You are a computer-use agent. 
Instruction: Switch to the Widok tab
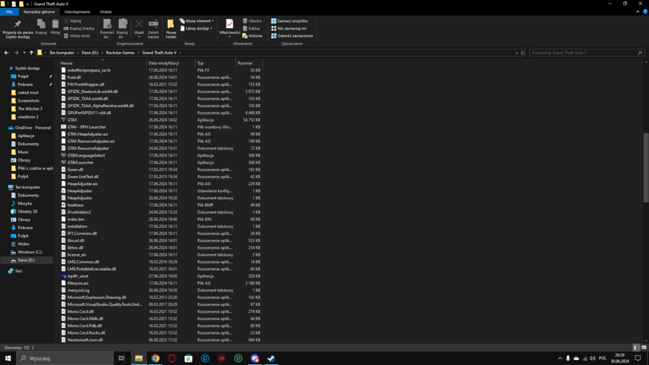pos(106,12)
